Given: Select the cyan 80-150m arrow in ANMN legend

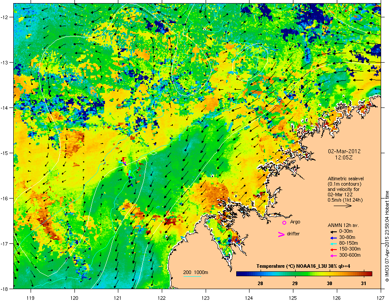Looking at the screenshot, I should click(333, 243).
